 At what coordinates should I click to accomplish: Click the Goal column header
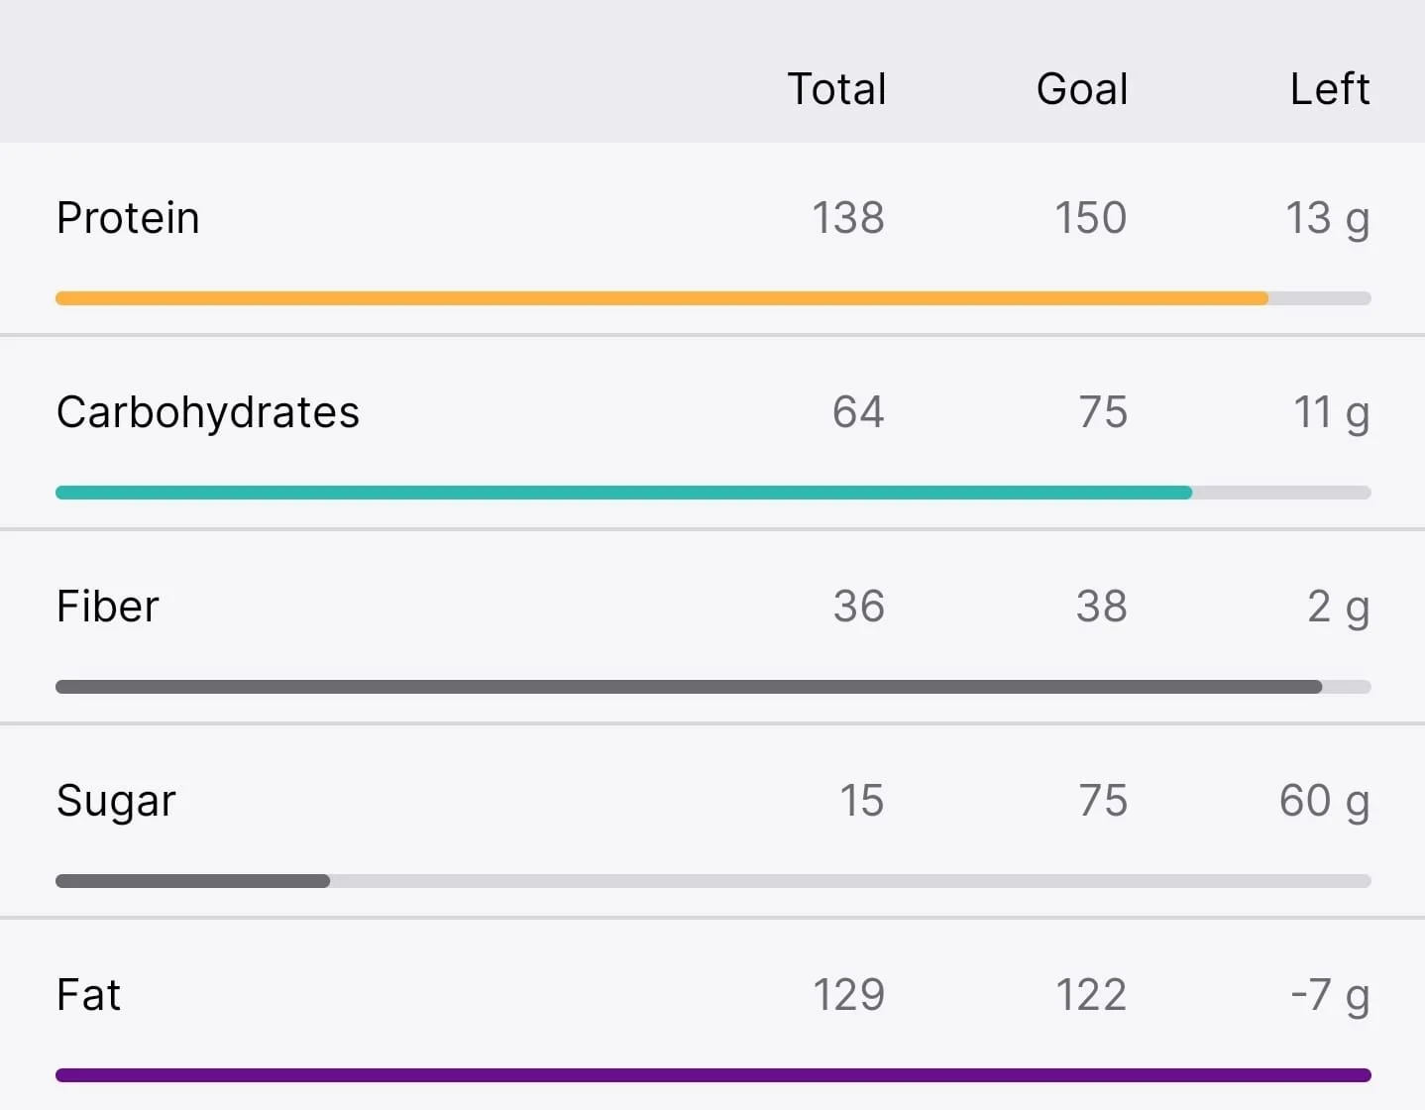1082,89
